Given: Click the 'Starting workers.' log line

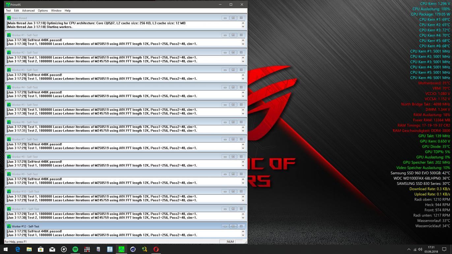Looking at the screenshot, I should (x=40, y=27).
